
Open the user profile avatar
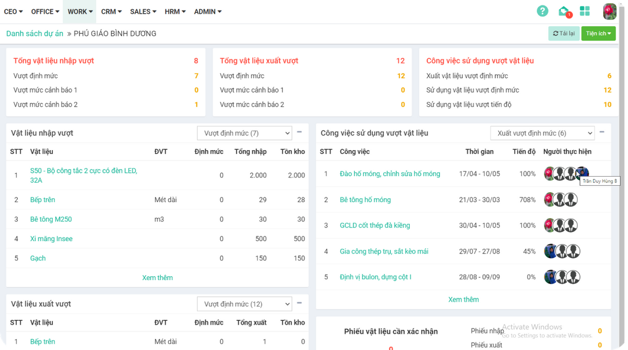(x=610, y=11)
